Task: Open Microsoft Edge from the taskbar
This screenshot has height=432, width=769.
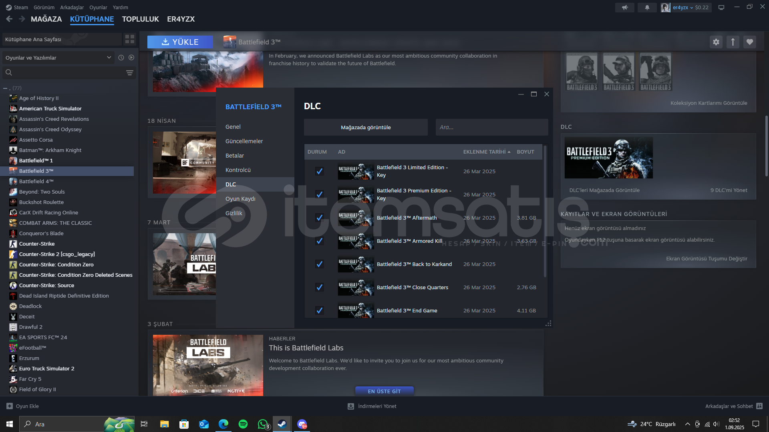Action: point(223,424)
